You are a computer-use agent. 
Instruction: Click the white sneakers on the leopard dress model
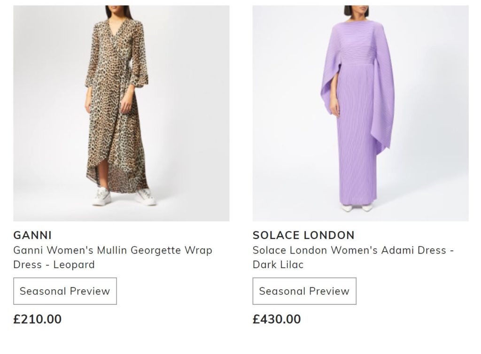point(102,196)
